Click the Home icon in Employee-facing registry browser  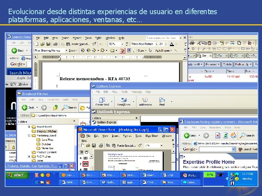[x=233, y=135]
